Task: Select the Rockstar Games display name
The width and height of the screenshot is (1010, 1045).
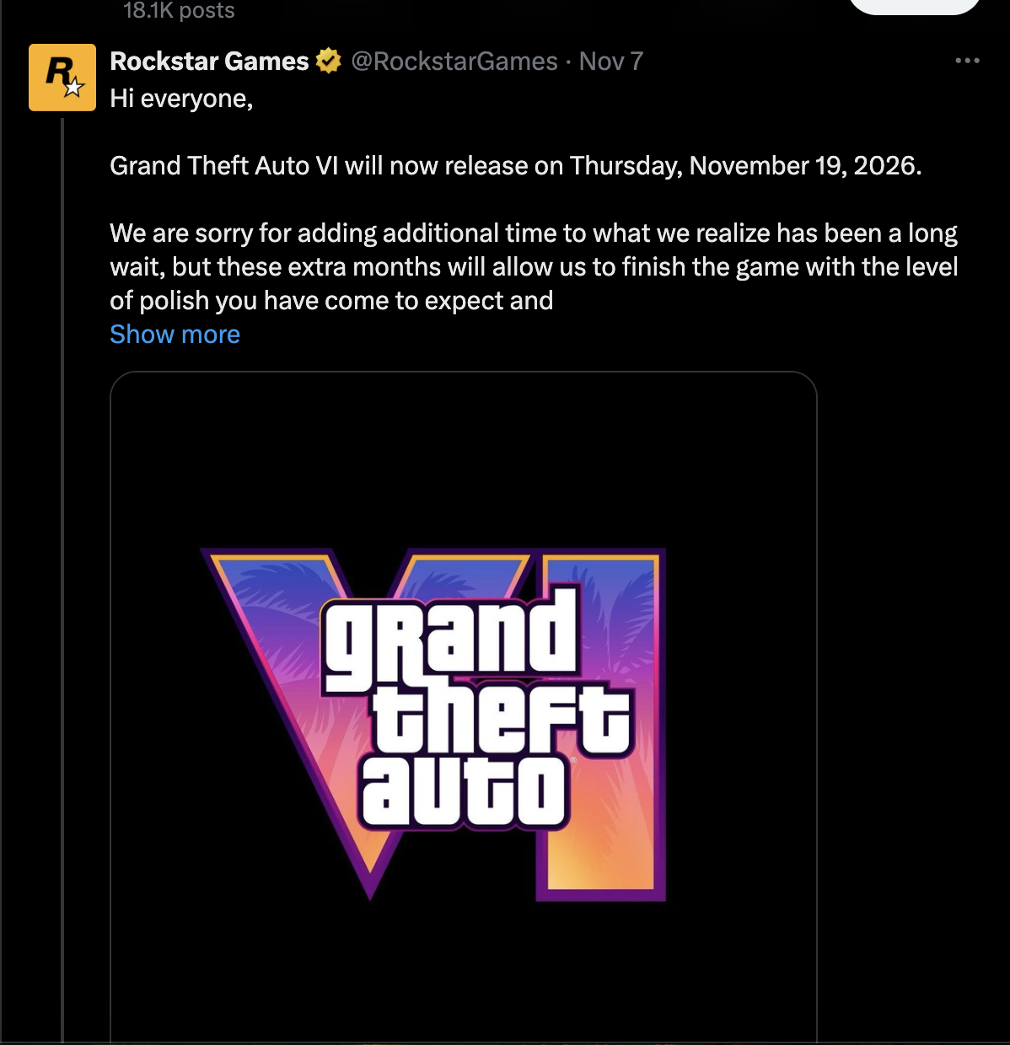Action: (x=208, y=60)
